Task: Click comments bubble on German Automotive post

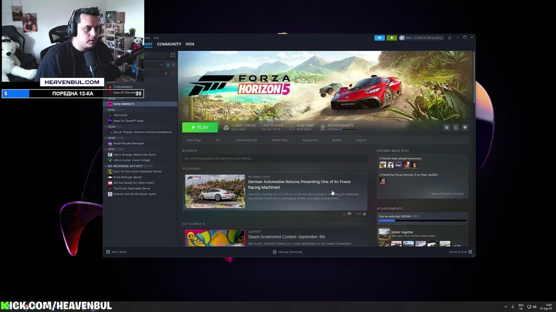Action: click(x=349, y=214)
